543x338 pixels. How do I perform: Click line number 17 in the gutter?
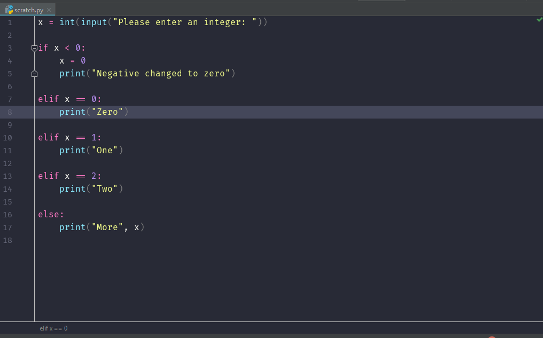click(7, 227)
